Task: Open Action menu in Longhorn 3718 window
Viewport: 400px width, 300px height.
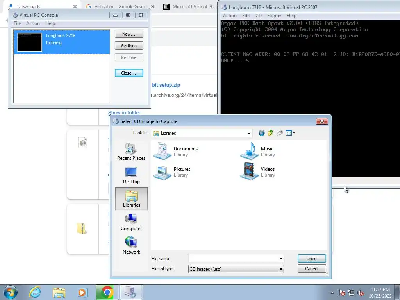Action: click(230, 16)
